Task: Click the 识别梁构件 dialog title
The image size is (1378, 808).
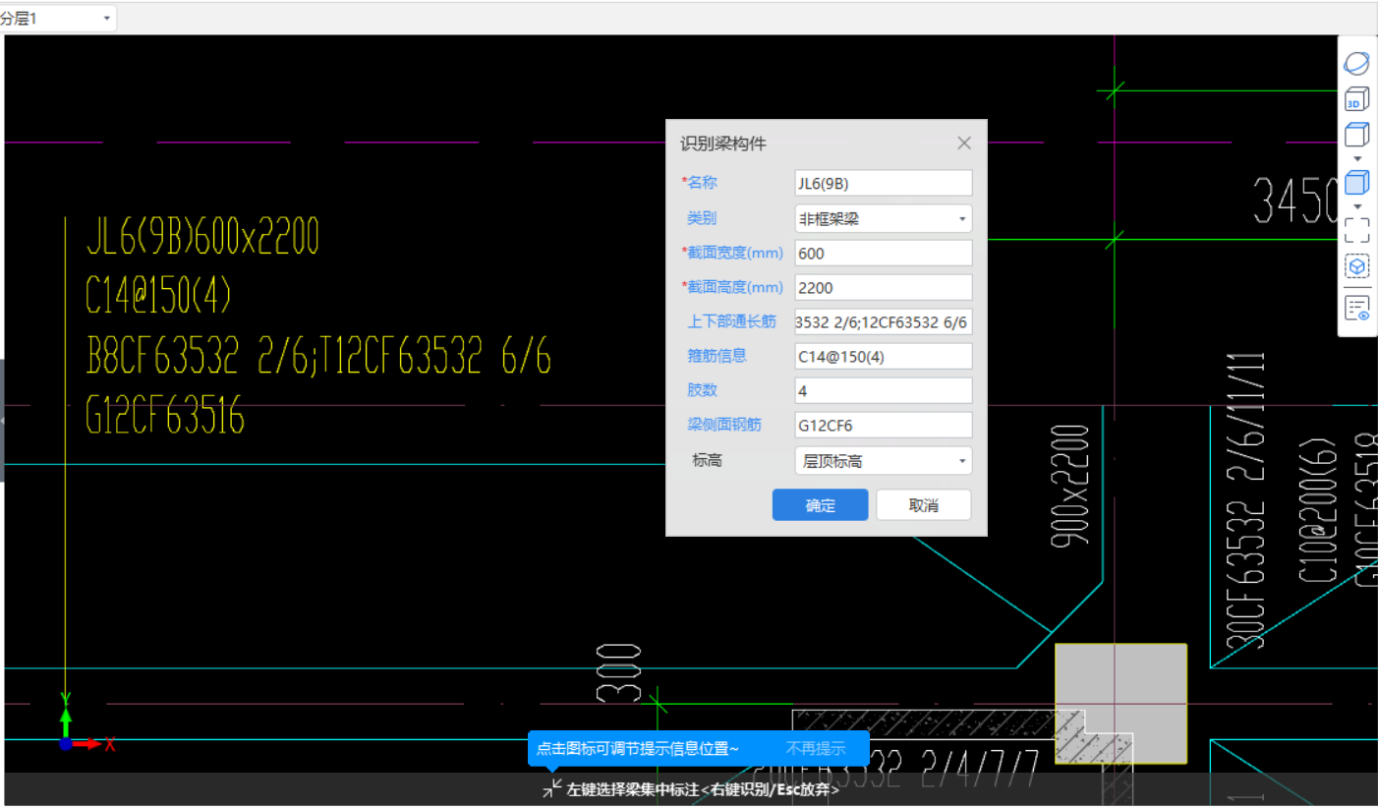Action: 723,144
